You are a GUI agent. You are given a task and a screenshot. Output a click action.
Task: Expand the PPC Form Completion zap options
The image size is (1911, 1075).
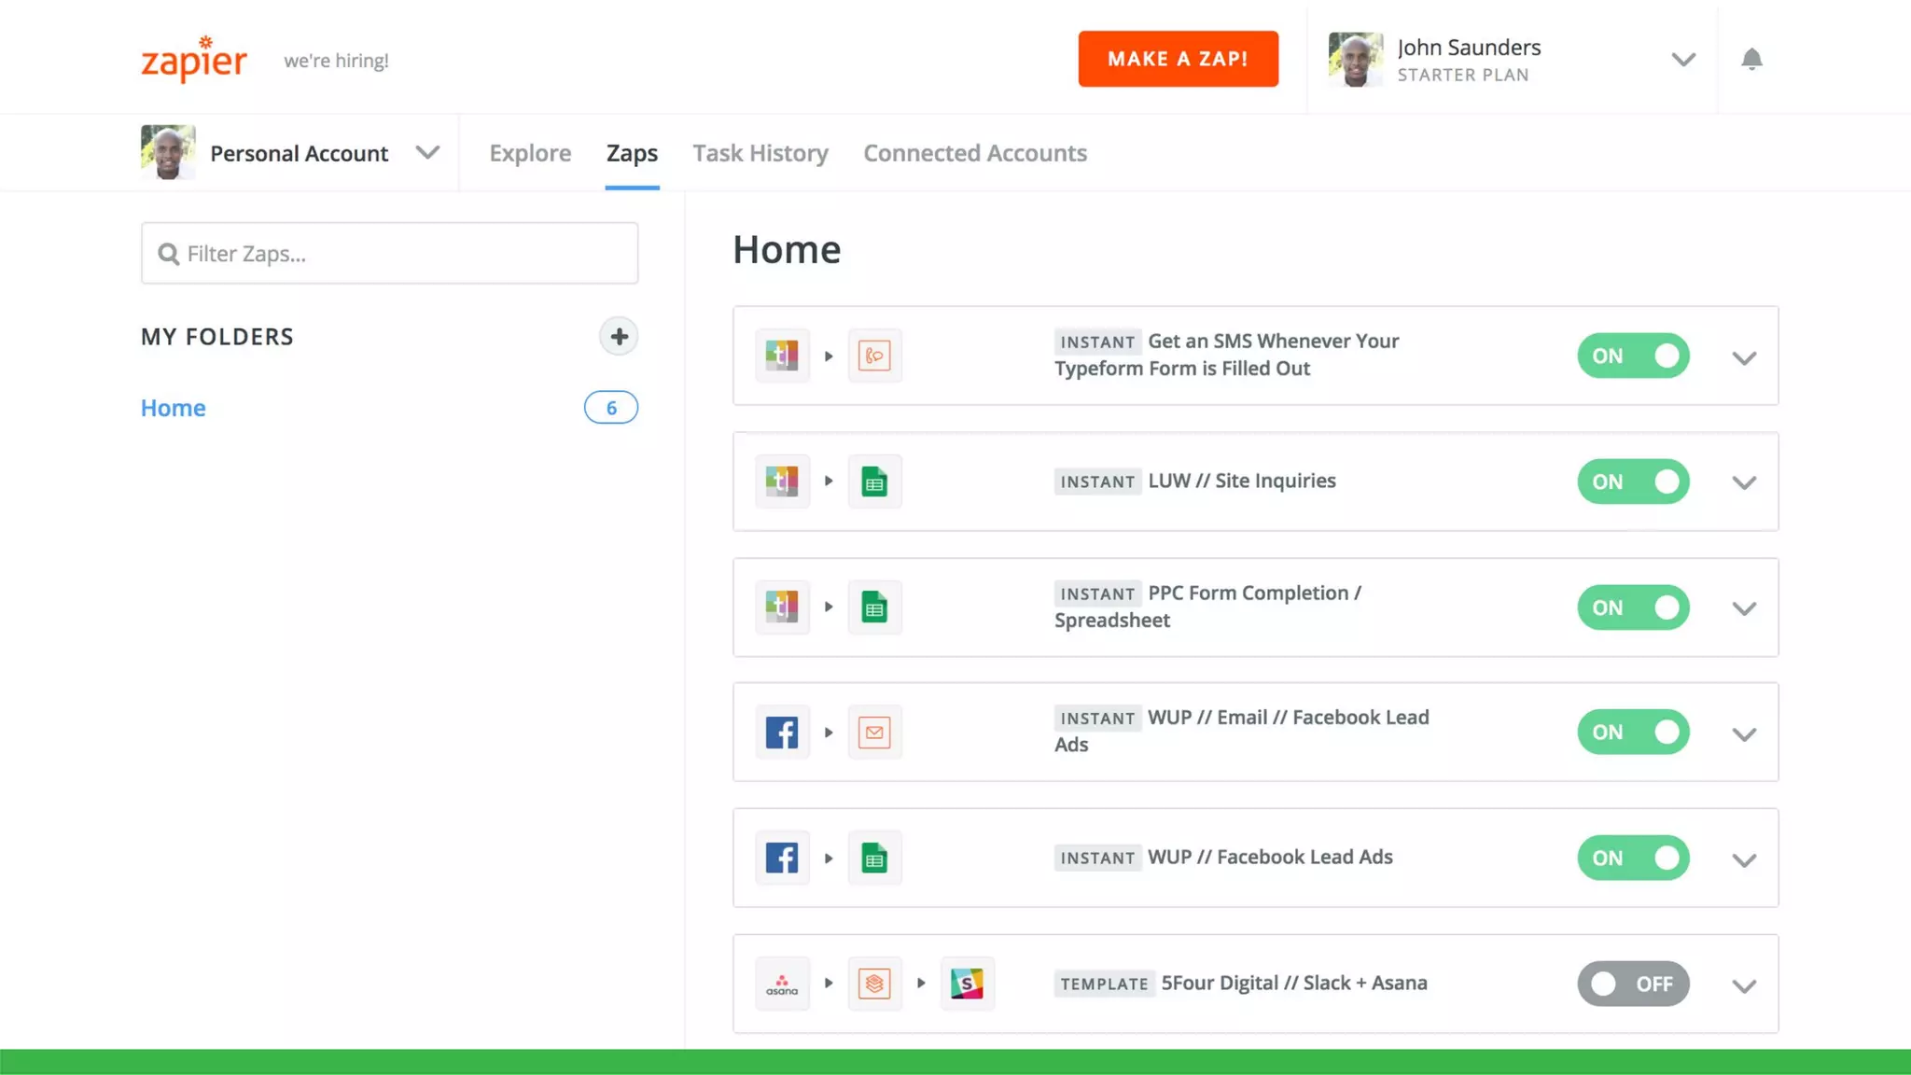pos(1744,608)
